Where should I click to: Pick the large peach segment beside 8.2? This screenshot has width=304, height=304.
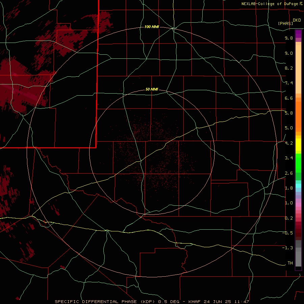click(298, 69)
